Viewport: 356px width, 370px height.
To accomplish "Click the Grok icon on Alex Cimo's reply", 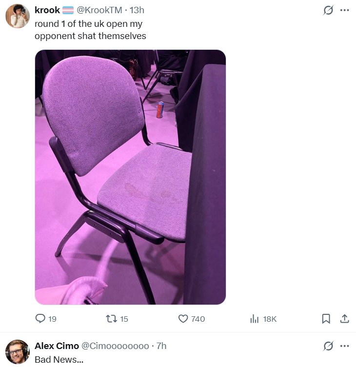I will (x=328, y=346).
